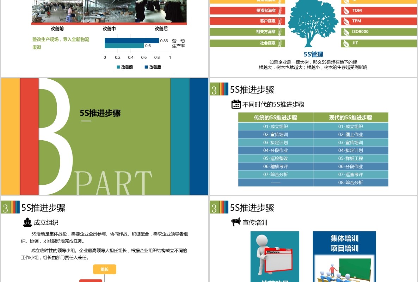The image size is (418, 282).
Task: Click the 改善中 photo caption
Action: [109, 29]
